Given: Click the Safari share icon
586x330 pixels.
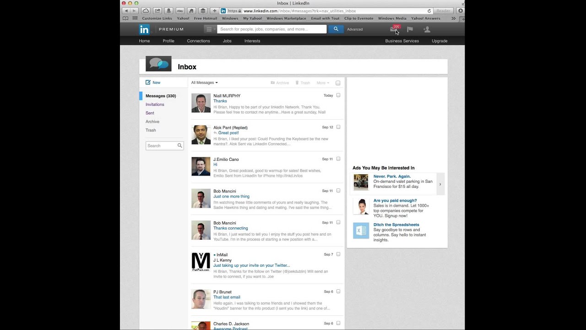Looking at the screenshot, I should 157,11.
